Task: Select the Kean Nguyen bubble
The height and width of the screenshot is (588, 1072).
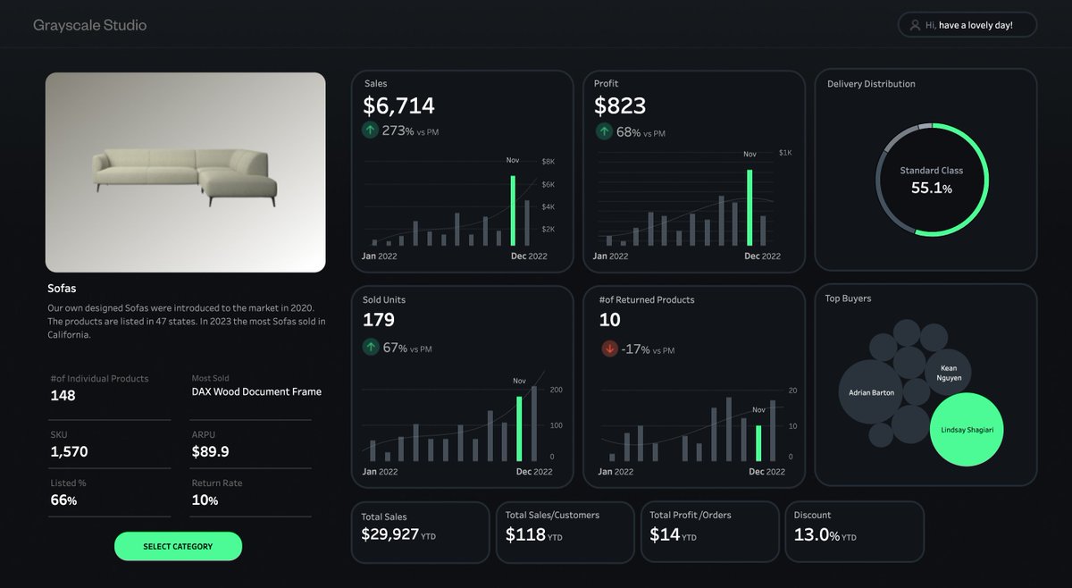Action: [949, 373]
